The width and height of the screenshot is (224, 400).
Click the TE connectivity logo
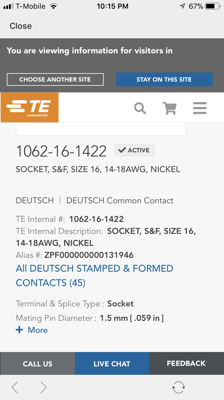[x=30, y=107]
